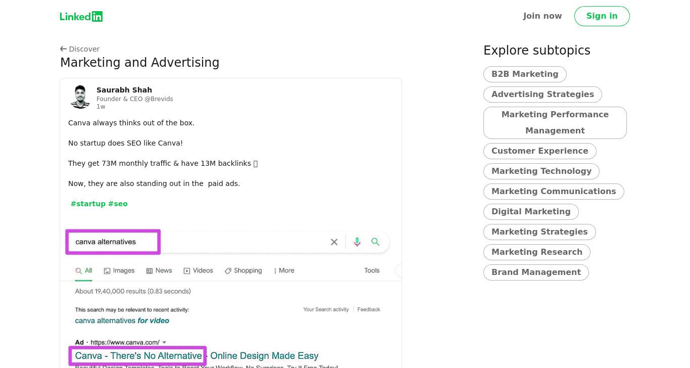Select the Marketing Communications subtopic
Viewport: 690px width, 368px height.
554,192
